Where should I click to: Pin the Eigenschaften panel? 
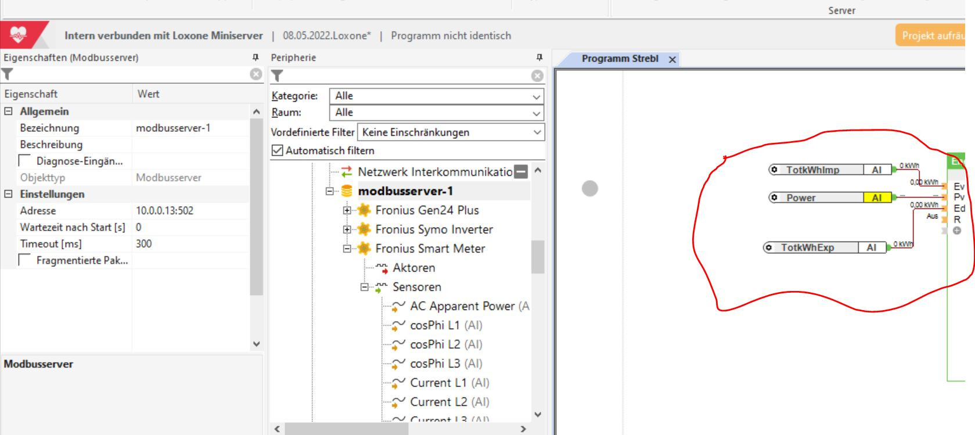(x=256, y=57)
